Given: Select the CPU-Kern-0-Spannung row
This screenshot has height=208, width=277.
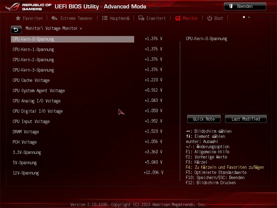Looking at the screenshot, I should click(x=72, y=39).
